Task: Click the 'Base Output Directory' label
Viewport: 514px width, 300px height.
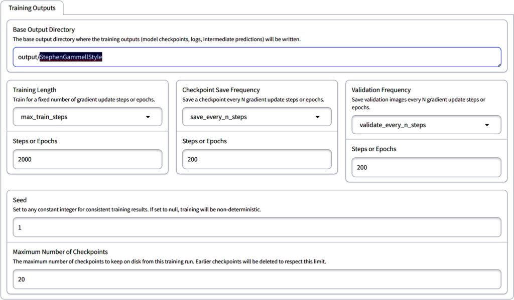Action: 44,30
